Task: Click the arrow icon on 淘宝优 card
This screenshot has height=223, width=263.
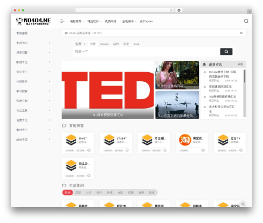Action: pos(203,150)
